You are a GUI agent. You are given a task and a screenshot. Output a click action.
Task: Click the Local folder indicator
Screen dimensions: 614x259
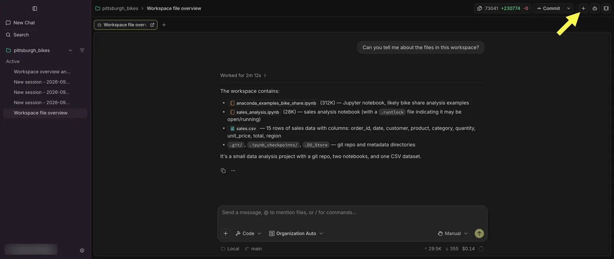click(x=230, y=249)
